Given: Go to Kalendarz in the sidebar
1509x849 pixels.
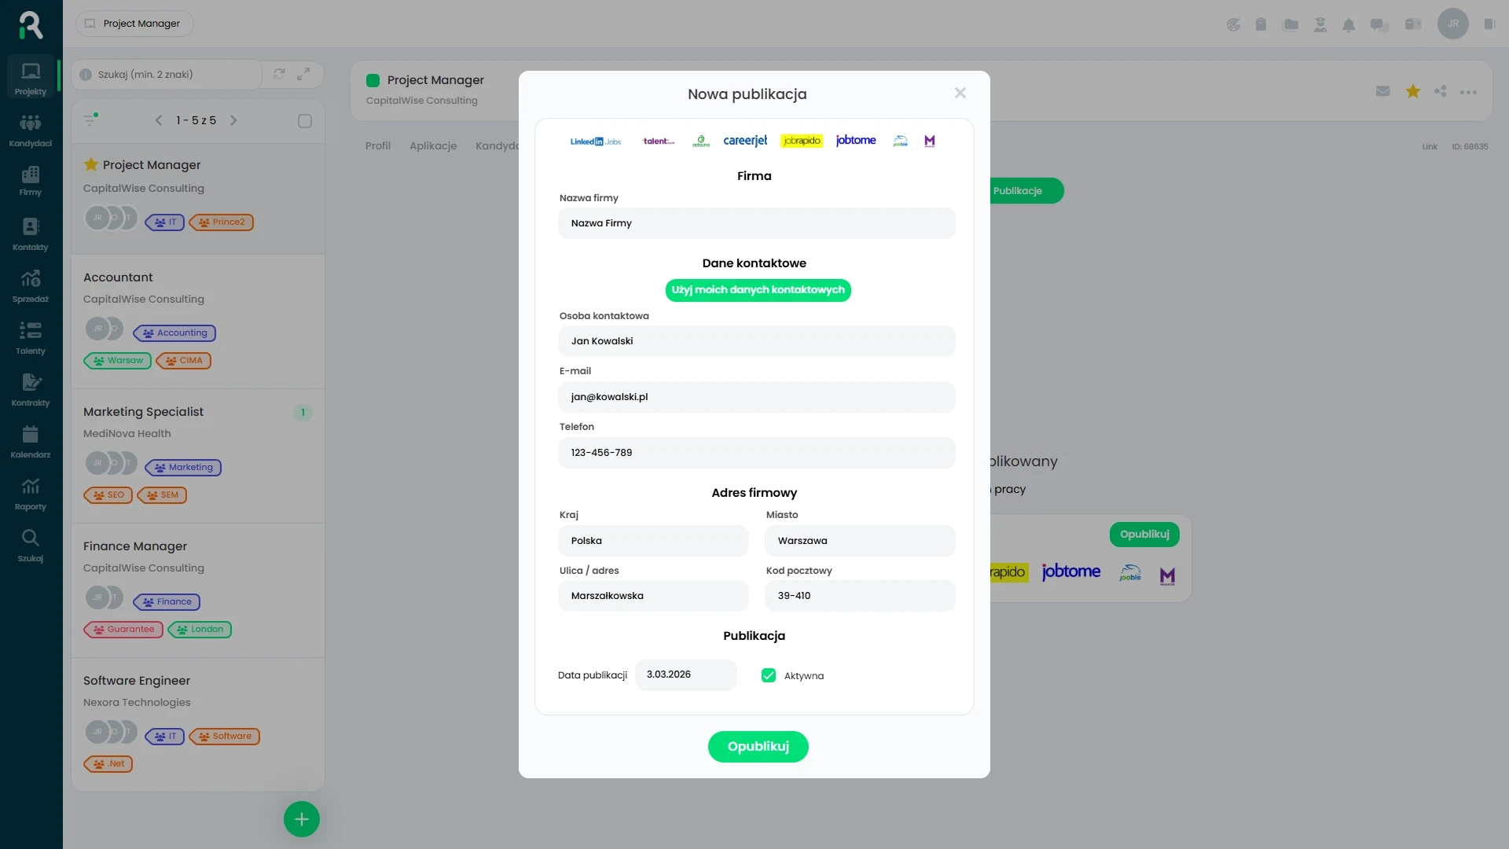Looking at the screenshot, I should coord(31,442).
